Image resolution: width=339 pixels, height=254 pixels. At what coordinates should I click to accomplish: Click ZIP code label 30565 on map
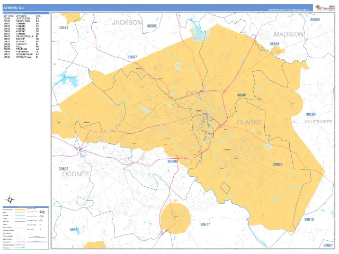[152, 26]
